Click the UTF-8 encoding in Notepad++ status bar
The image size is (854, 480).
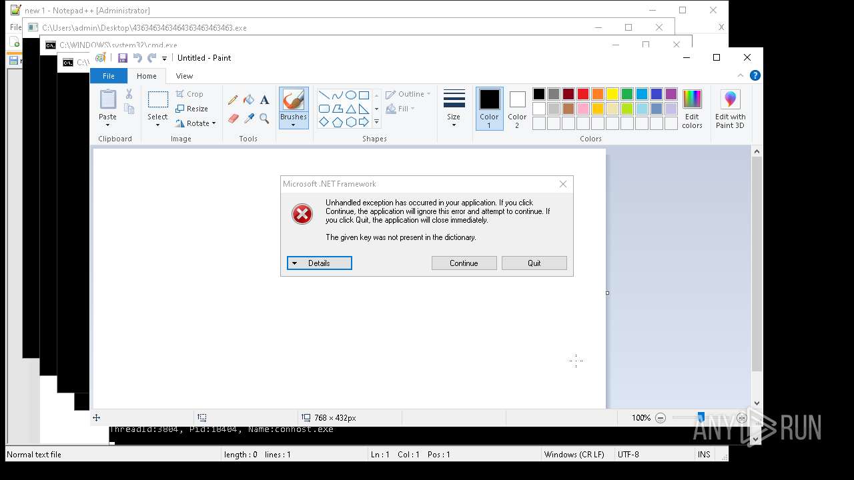tap(628, 455)
